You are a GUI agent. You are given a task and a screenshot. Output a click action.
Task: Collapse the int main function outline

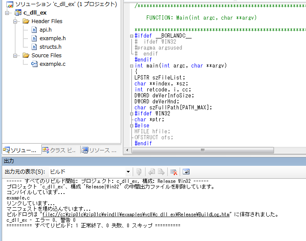(131, 66)
